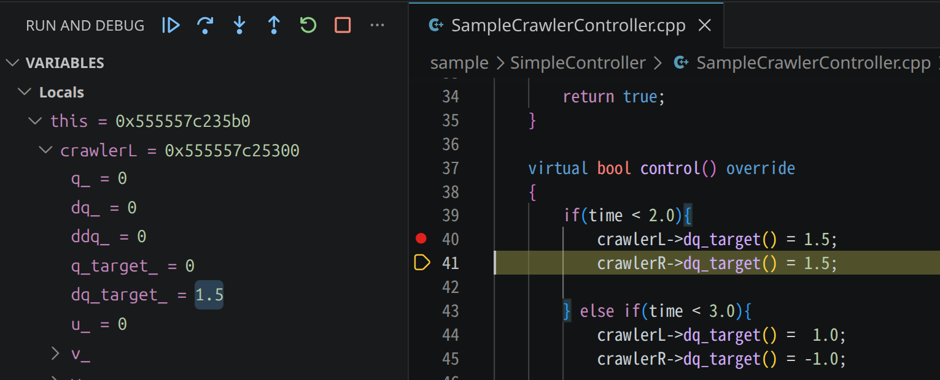Collapse the Locals scope
This screenshot has width=940, height=380.
tap(25, 93)
